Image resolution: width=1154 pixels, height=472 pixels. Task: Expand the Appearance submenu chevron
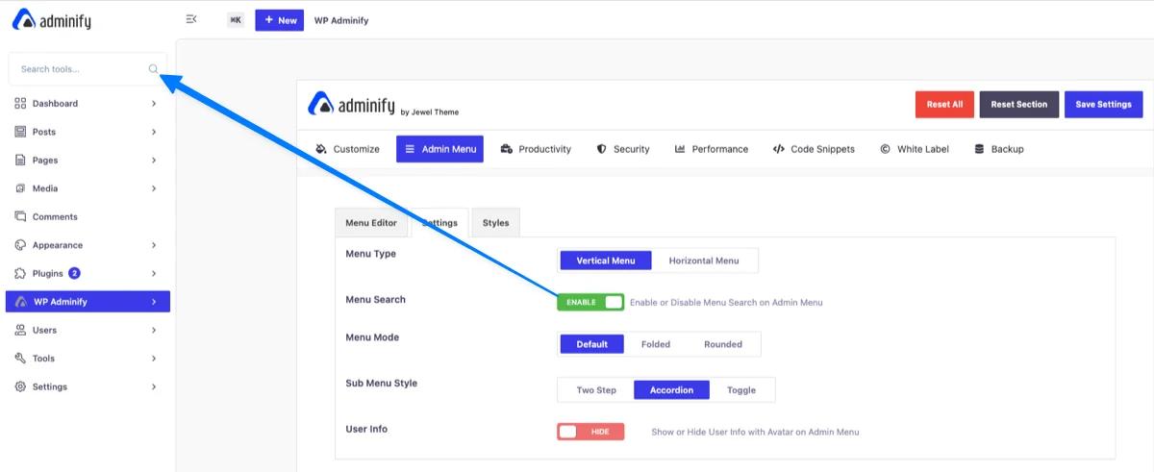coord(154,245)
